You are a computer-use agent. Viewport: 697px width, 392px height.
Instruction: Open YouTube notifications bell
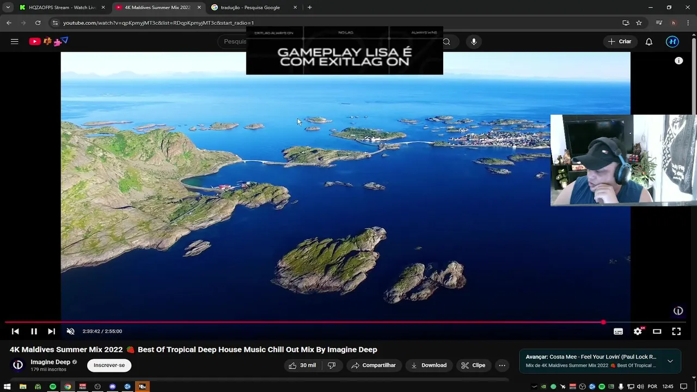pos(649,41)
